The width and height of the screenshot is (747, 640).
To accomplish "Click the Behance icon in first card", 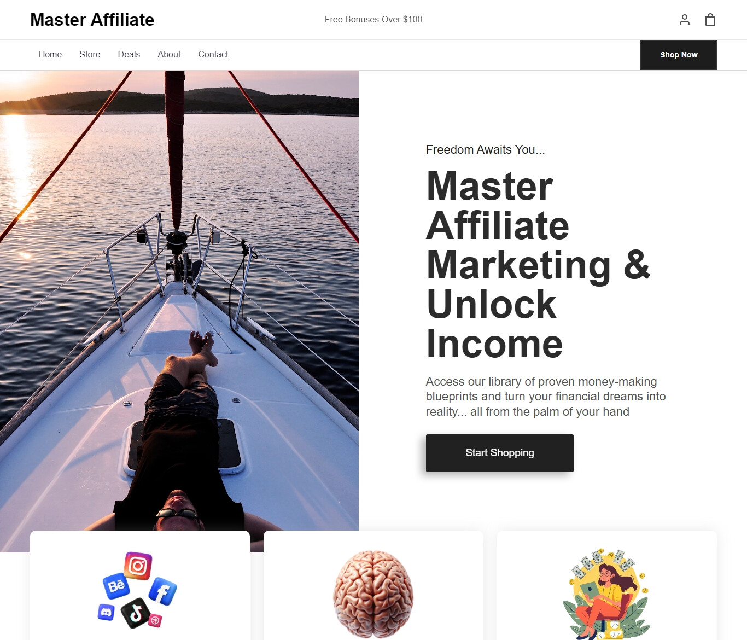I will [x=116, y=586].
